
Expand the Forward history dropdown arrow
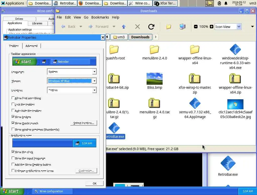(x=114, y=27)
